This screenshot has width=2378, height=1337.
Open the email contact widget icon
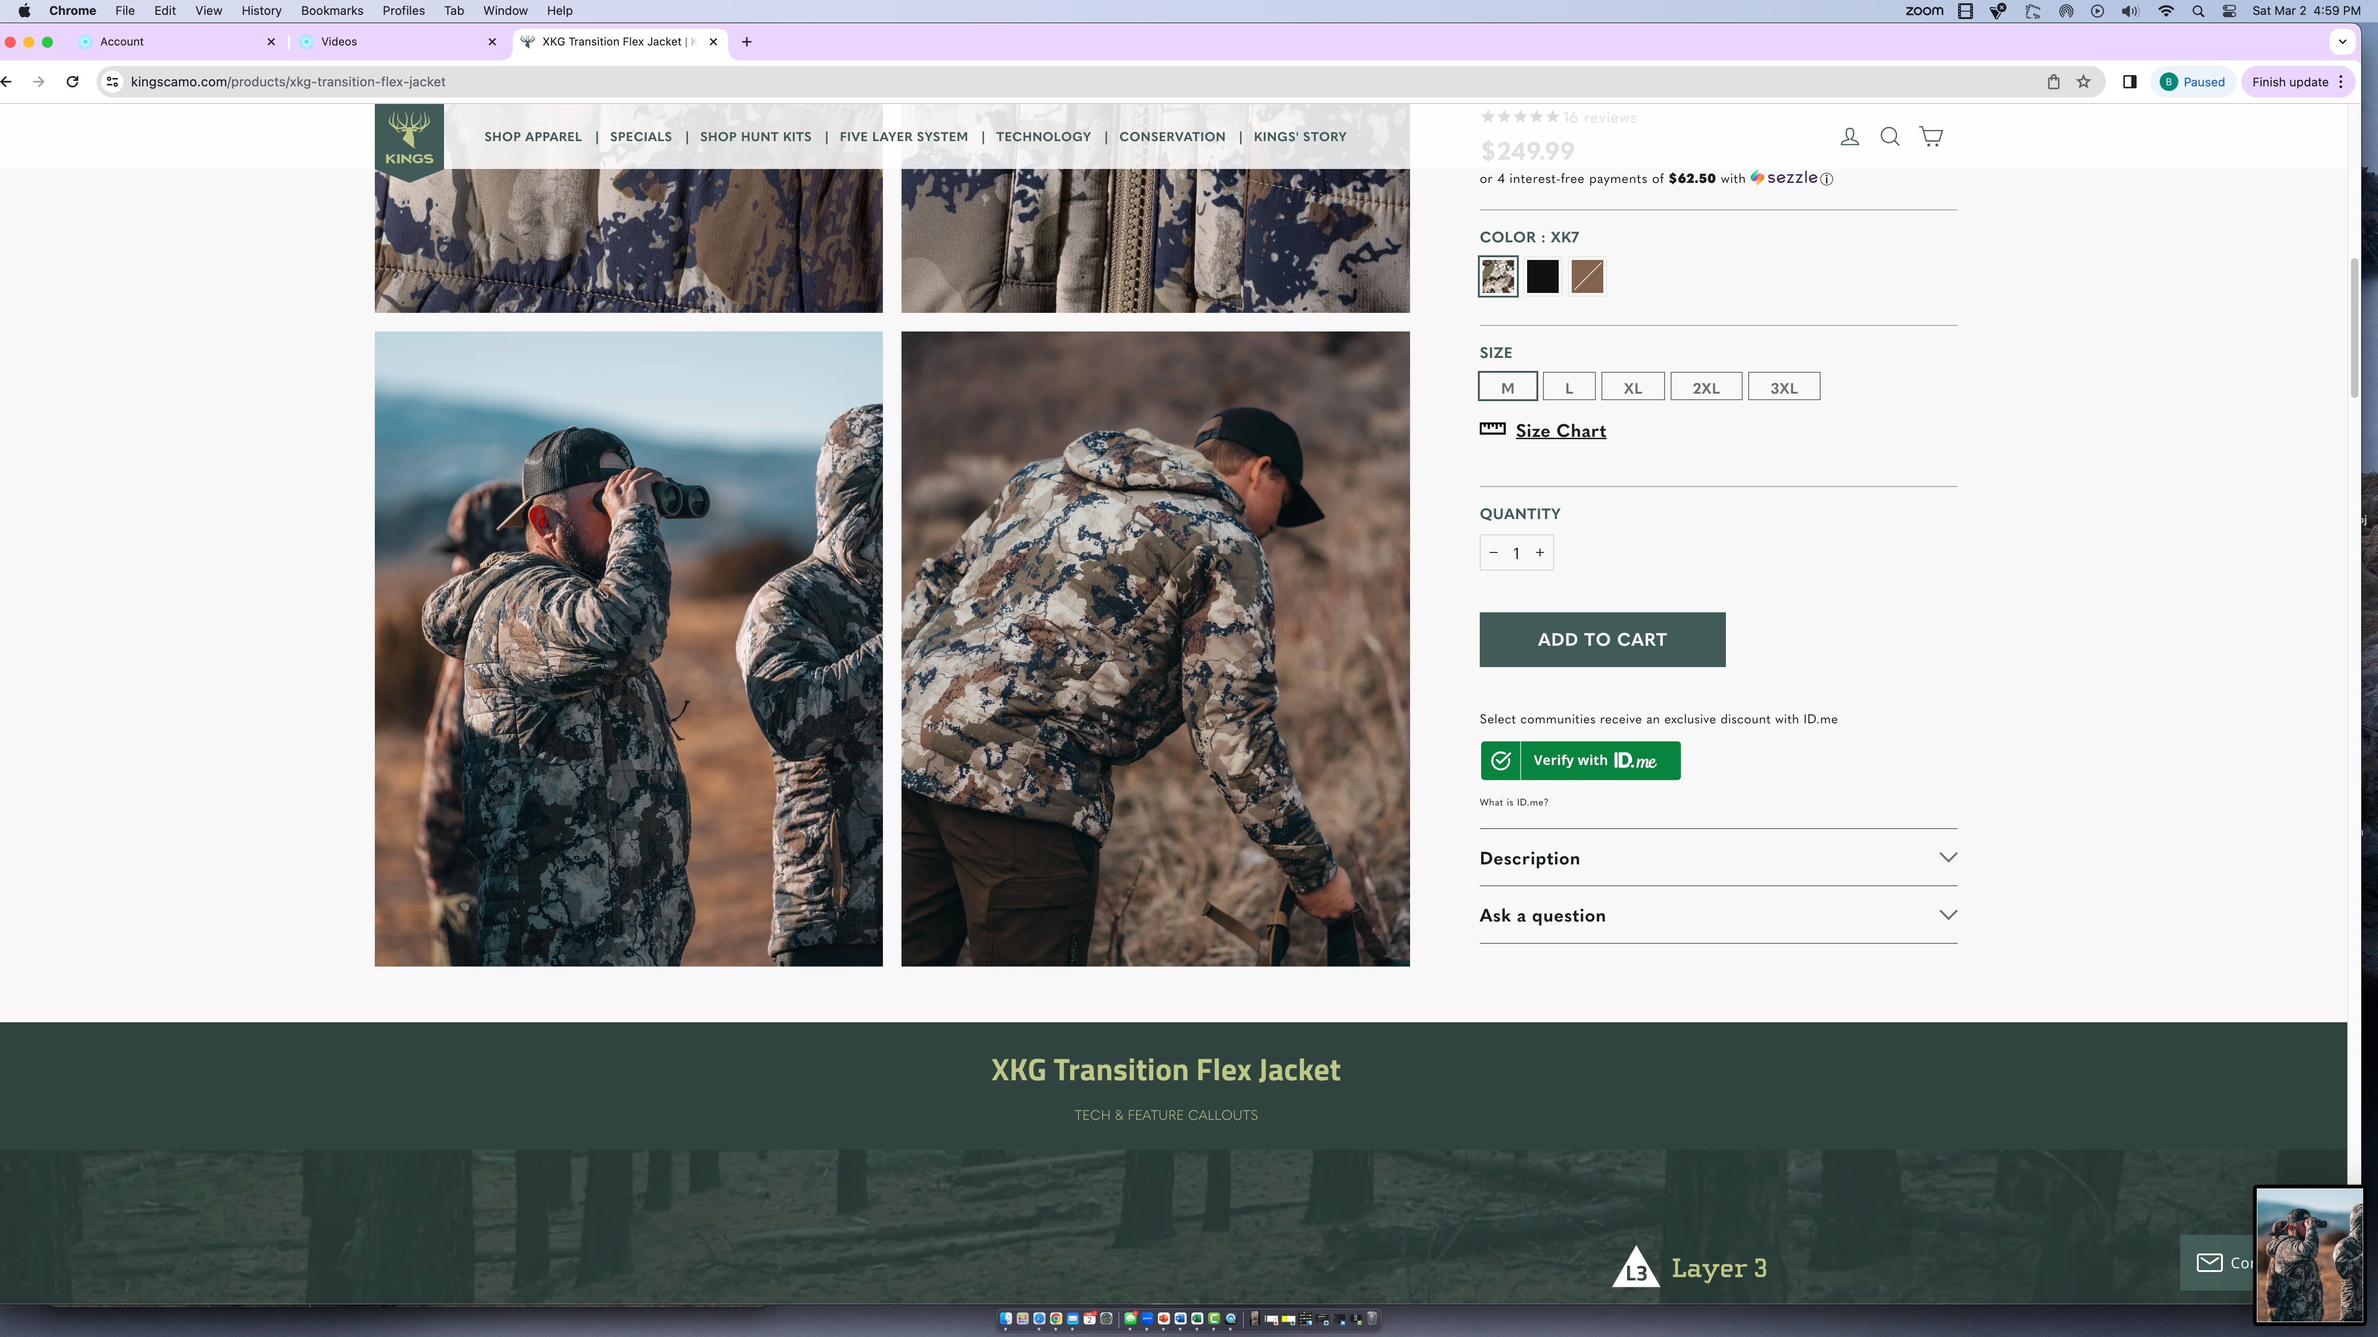[2209, 1262]
